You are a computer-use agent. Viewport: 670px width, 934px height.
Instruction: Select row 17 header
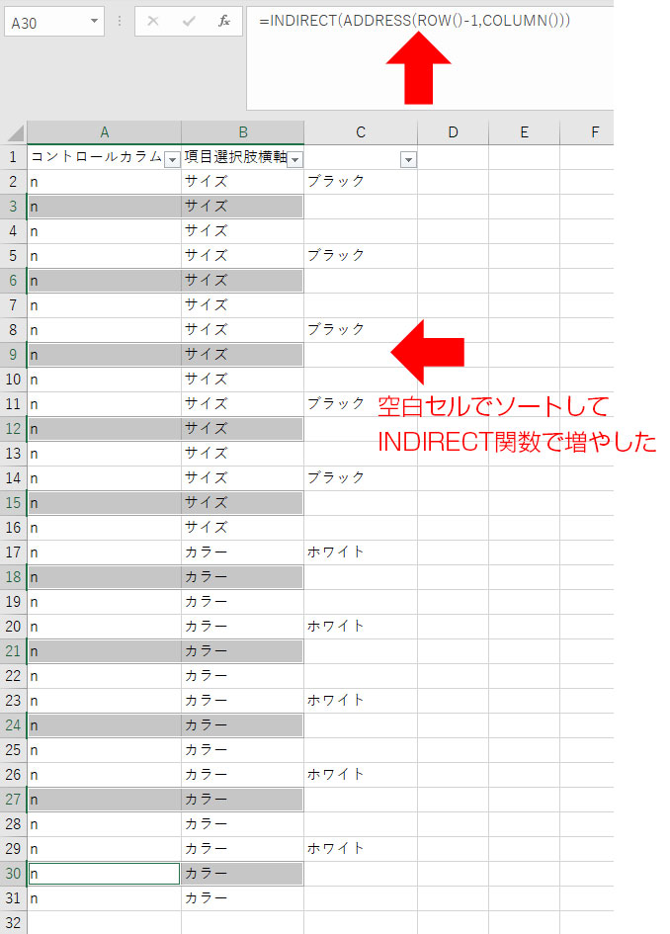14,552
